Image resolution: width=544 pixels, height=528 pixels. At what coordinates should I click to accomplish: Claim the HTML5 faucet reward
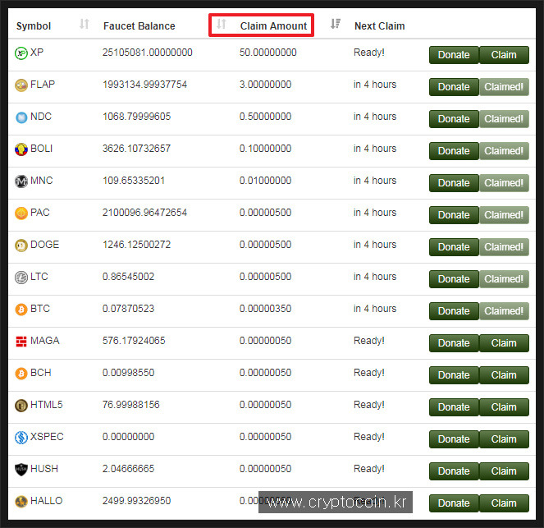click(504, 407)
